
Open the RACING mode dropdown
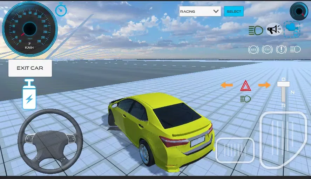coord(200,11)
